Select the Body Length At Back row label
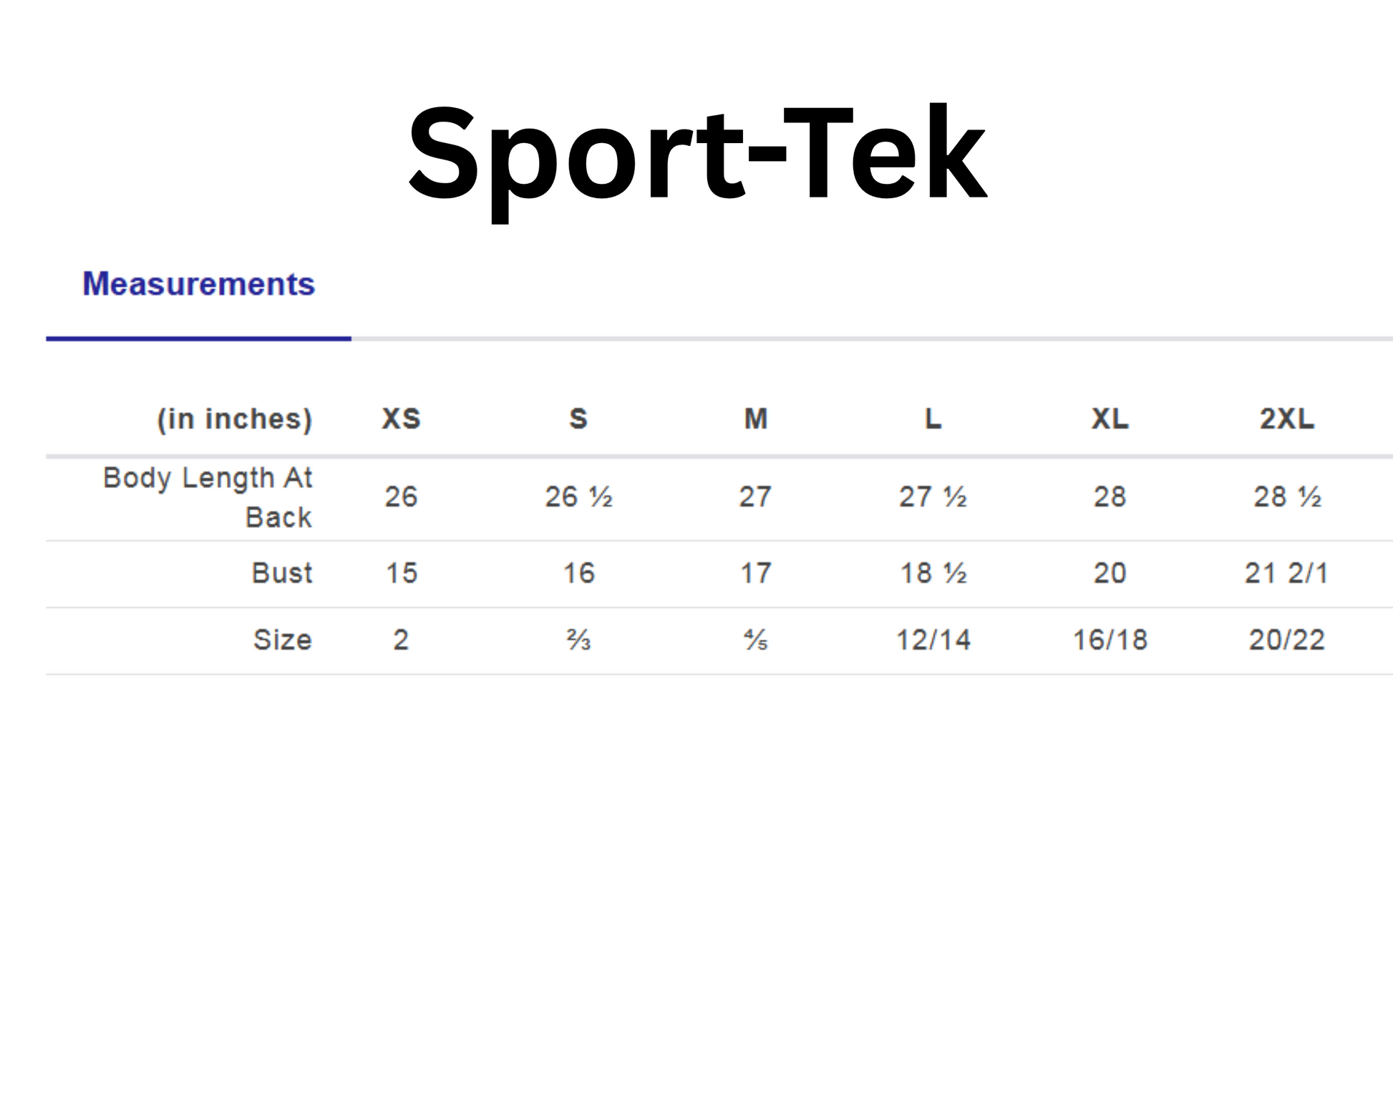The height and width of the screenshot is (1114, 1393). tap(208, 497)
